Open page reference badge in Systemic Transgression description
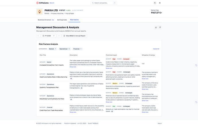Screen dimensions: 198x127 click(81, 88)
